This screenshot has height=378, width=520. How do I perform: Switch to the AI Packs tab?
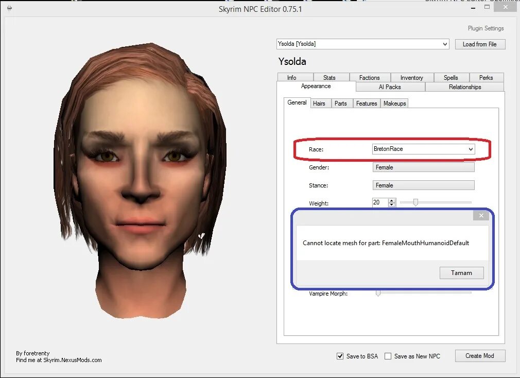pyautogui.click(x=390, y=87)
